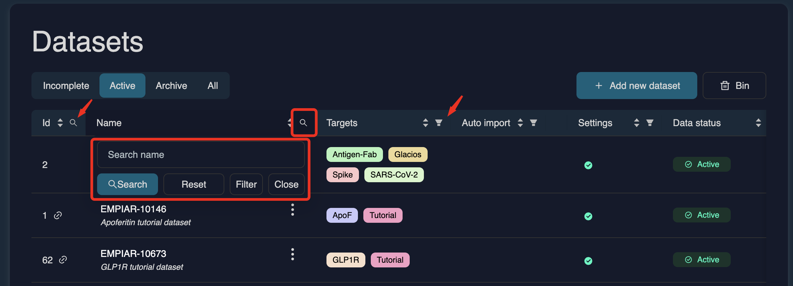Sort by Data status column arrows
This screenshot has height=286, width=793.
click(758, 123)
